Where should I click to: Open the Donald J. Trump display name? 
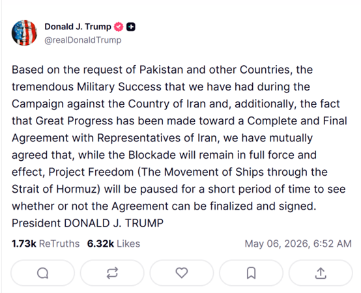click(78, 27)
